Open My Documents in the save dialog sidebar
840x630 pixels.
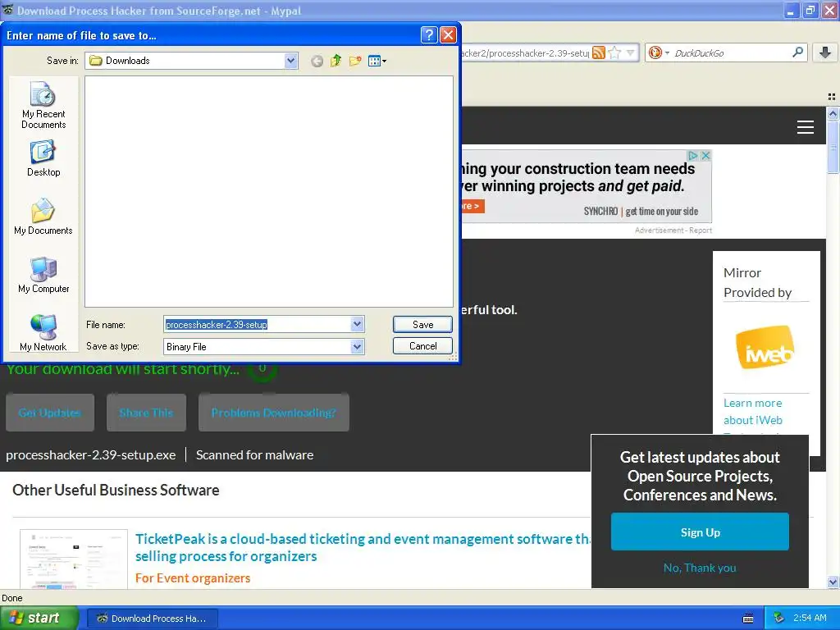pyautogui.click(x=43, y=217)
